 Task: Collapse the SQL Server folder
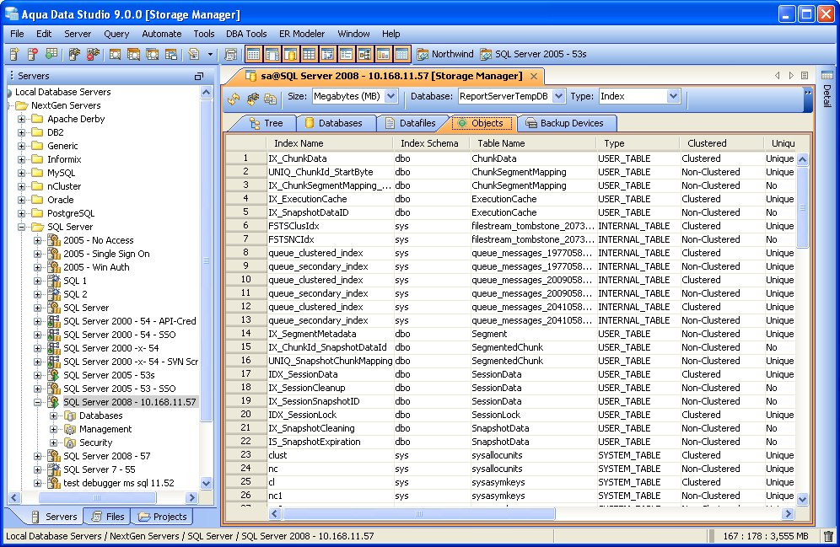(21, 227)
